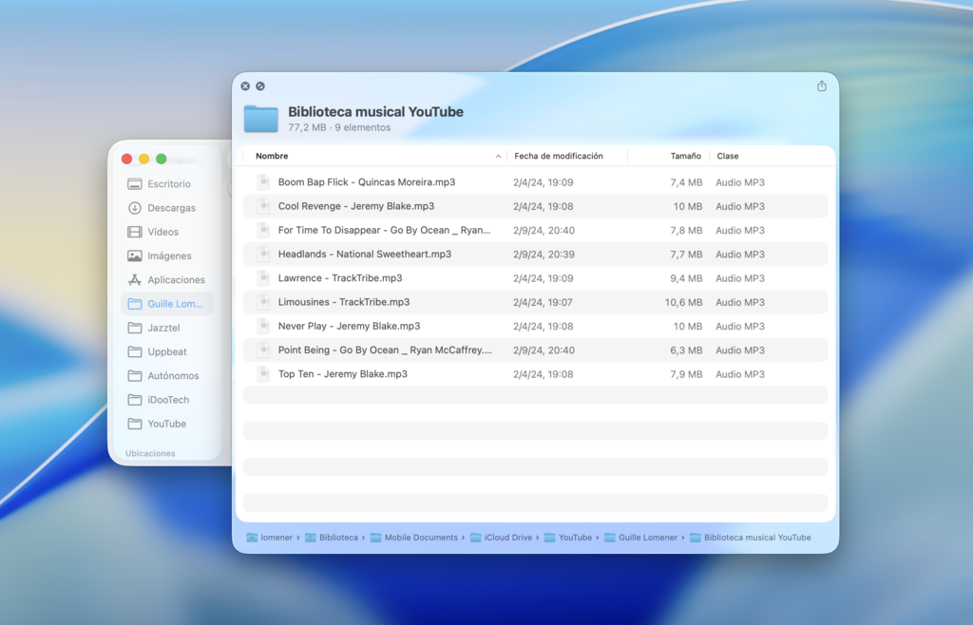Click the 10,6 MB size cell
This screenshot has width=973, height=625.
tap(683, 302)
